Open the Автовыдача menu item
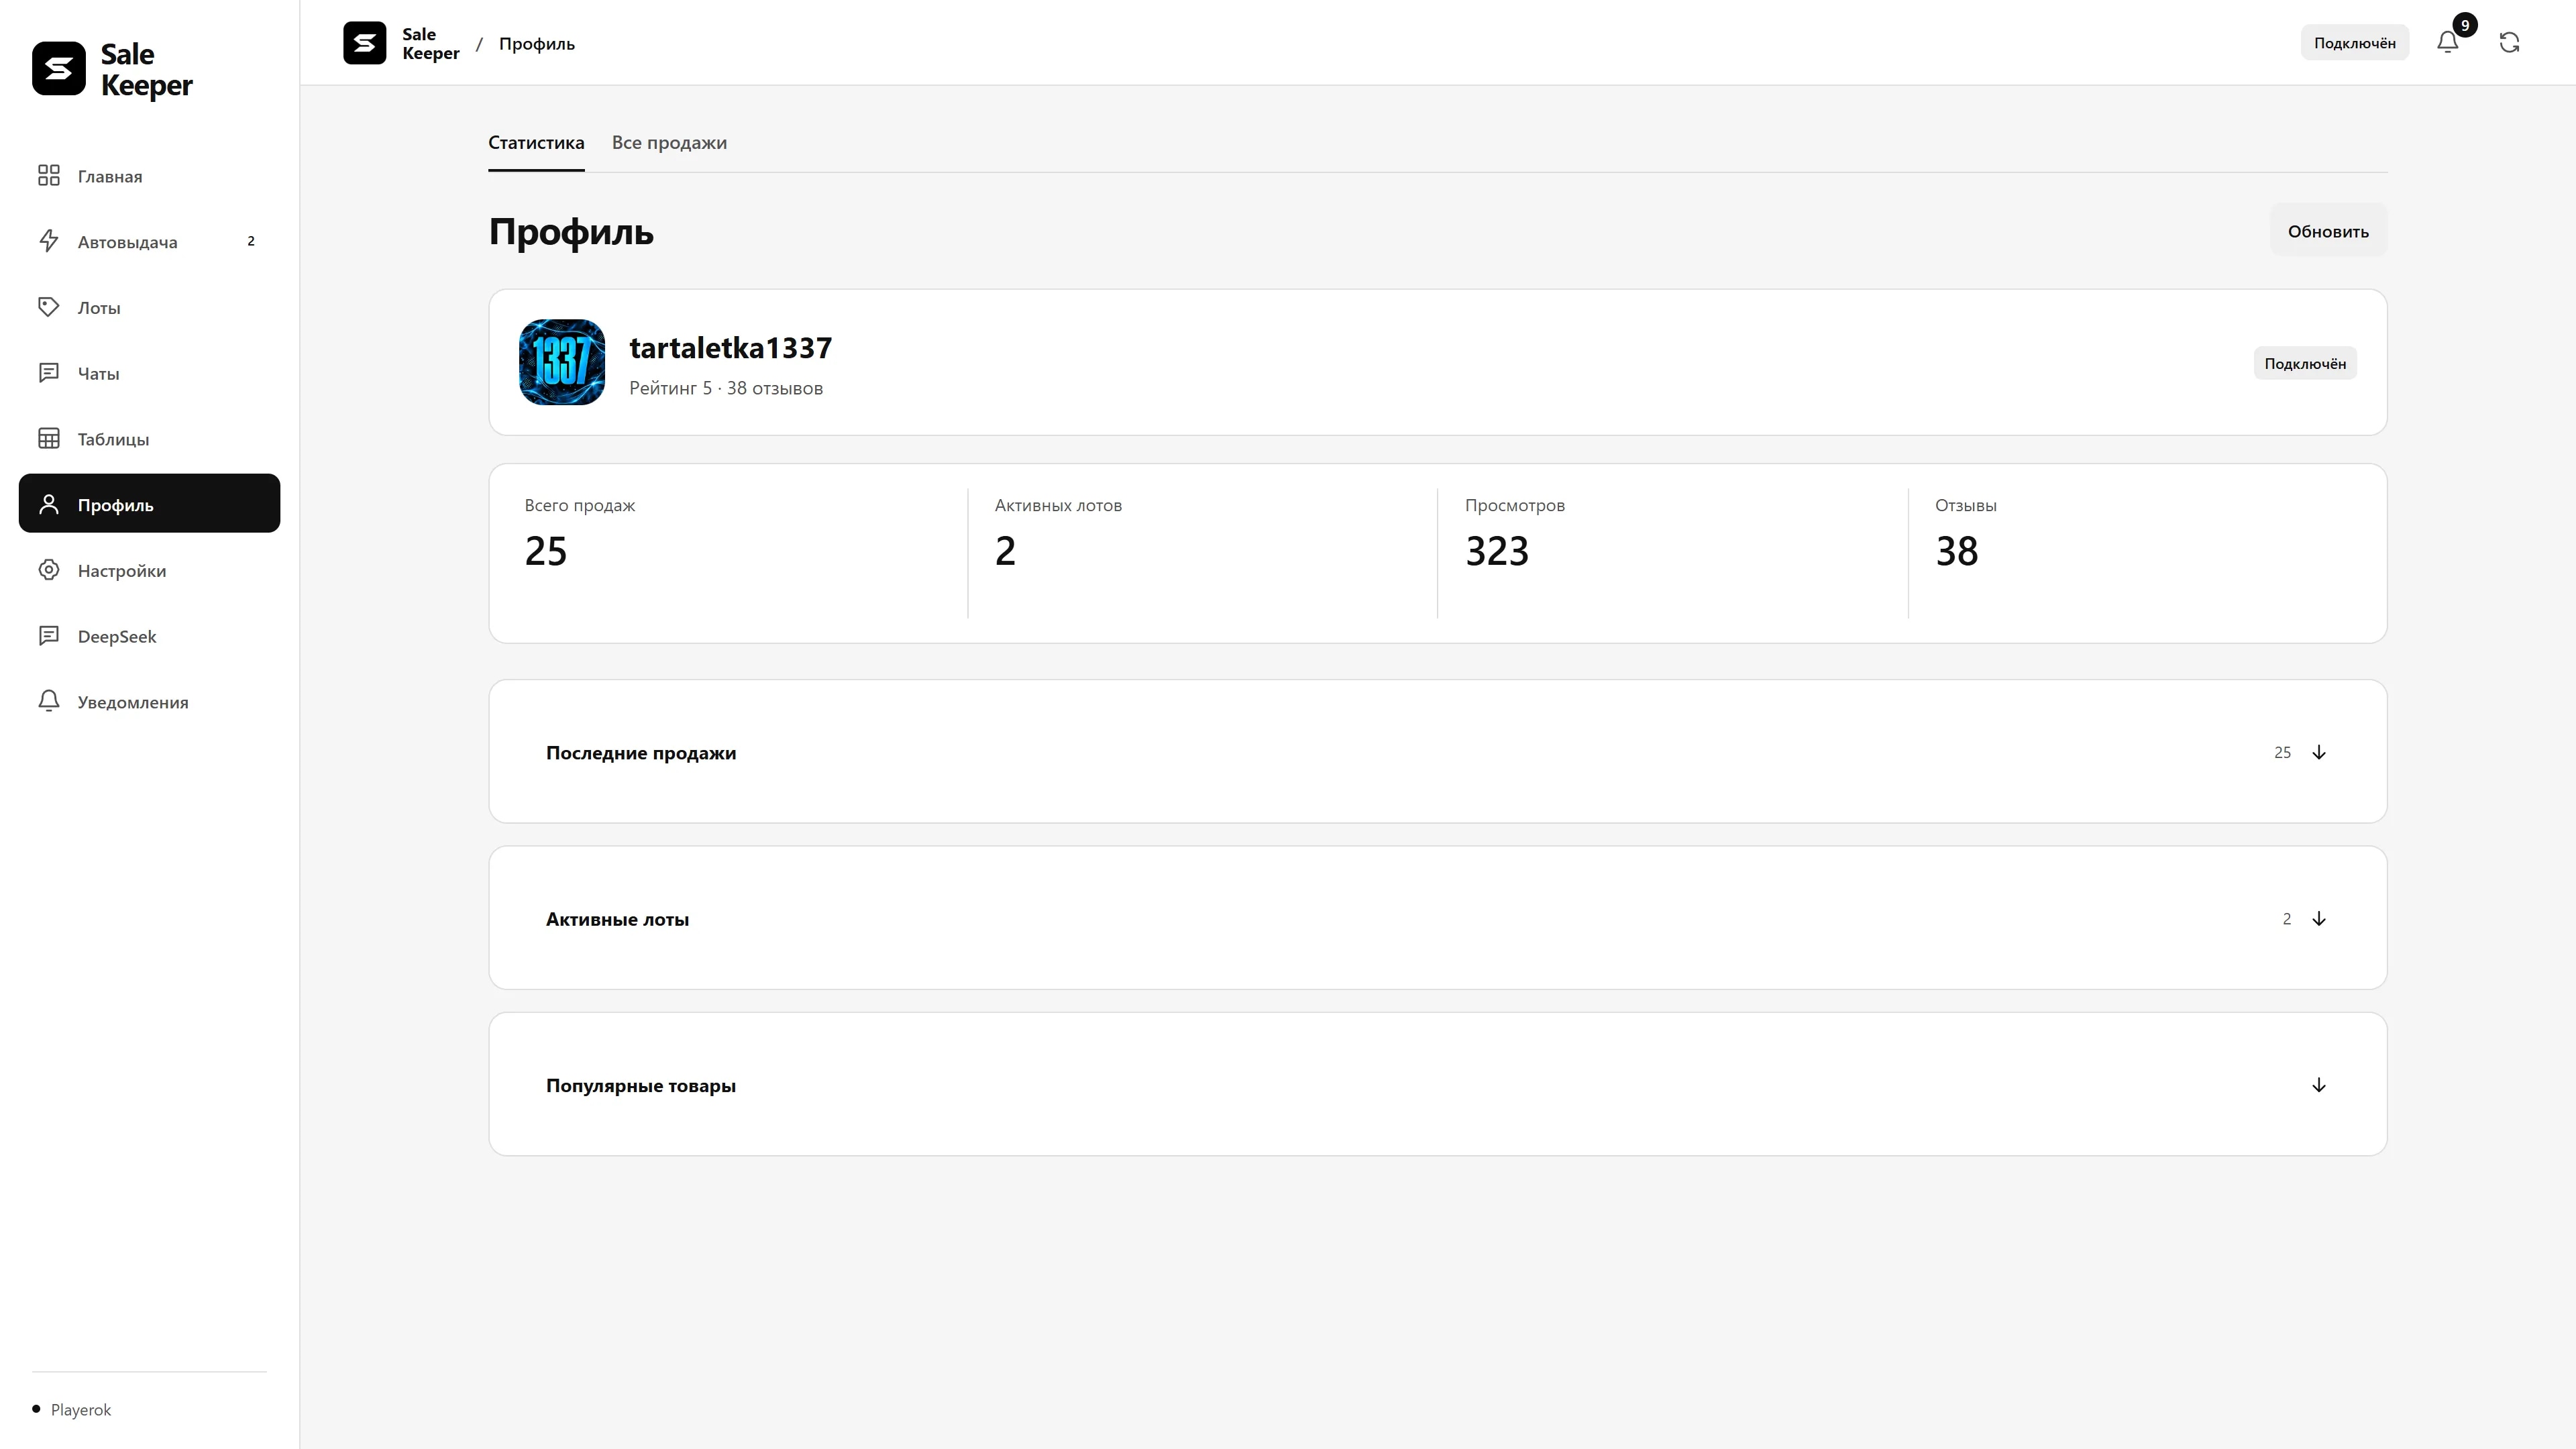Image resolution: width=2576 pixels, height=1449 pixels. click(149, 241)
